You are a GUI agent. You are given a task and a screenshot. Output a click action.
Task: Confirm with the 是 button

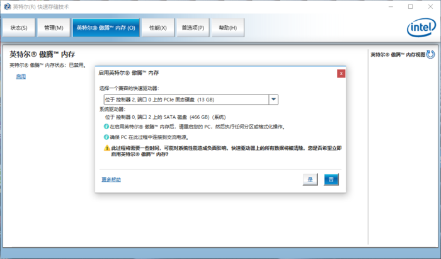310,180
